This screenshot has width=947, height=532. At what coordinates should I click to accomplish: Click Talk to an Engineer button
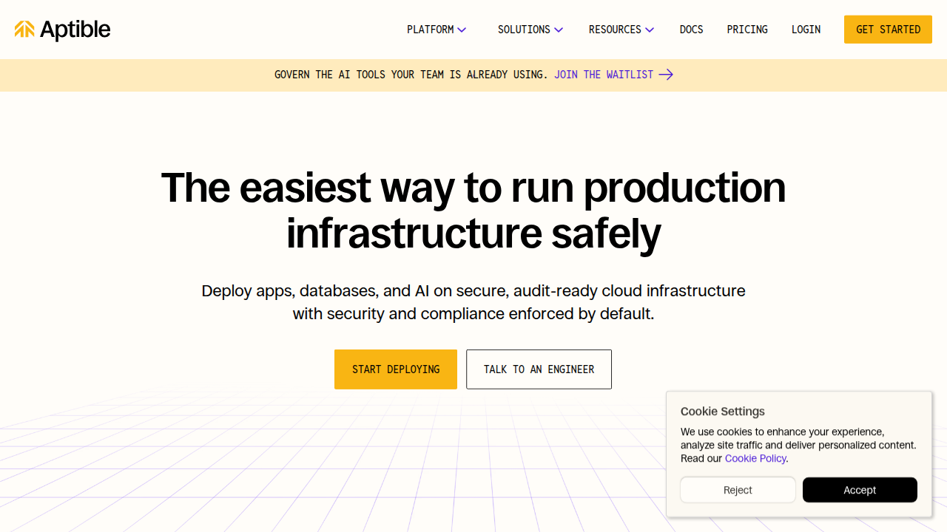point(539,369)
